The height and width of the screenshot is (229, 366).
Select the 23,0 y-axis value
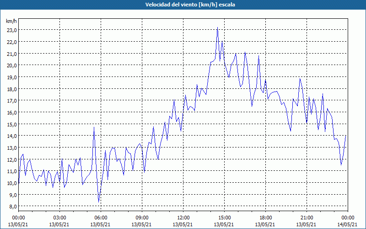(11, 30)
